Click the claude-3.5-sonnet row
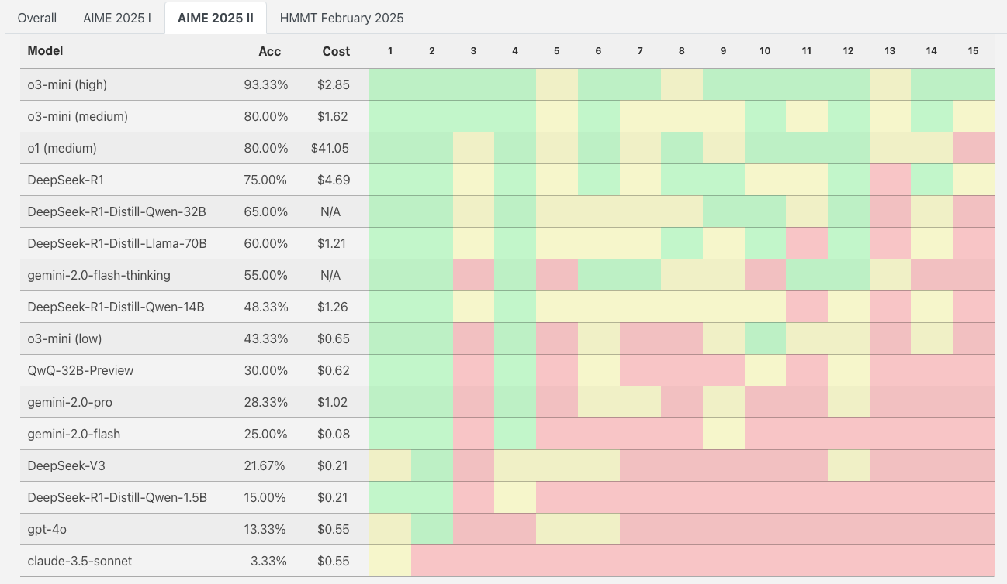This screenshot has width=1007, height=584. [80, 561]
